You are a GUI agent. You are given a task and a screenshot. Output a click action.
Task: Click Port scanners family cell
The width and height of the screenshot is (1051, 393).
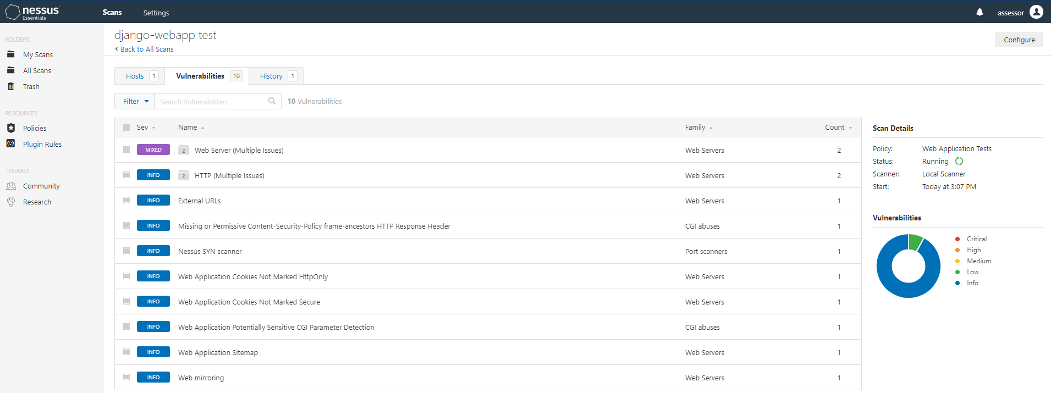point(706,251)
